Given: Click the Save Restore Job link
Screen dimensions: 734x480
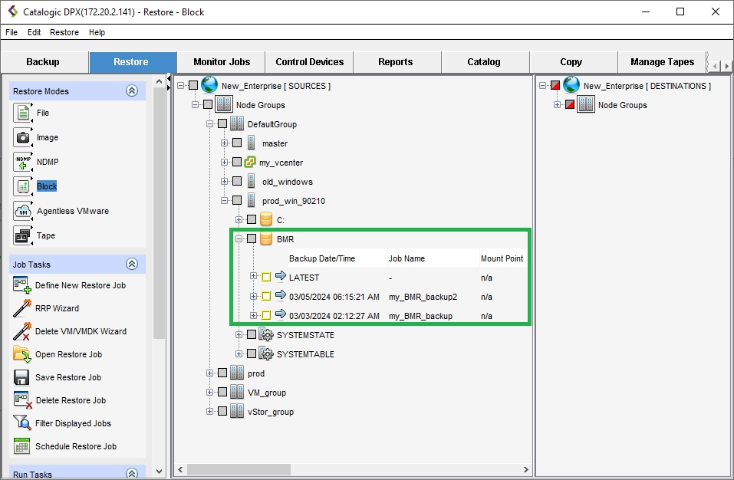Looking at the screenshot, I should pyautogui.click(x=68, y=377).
